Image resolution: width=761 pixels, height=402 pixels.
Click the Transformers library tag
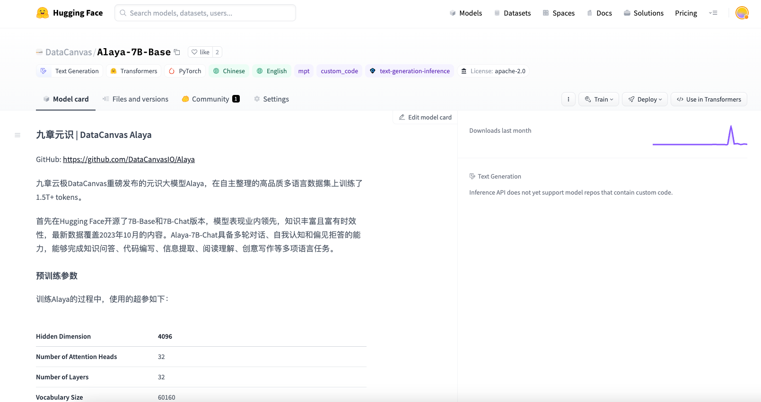click(134, 71)
